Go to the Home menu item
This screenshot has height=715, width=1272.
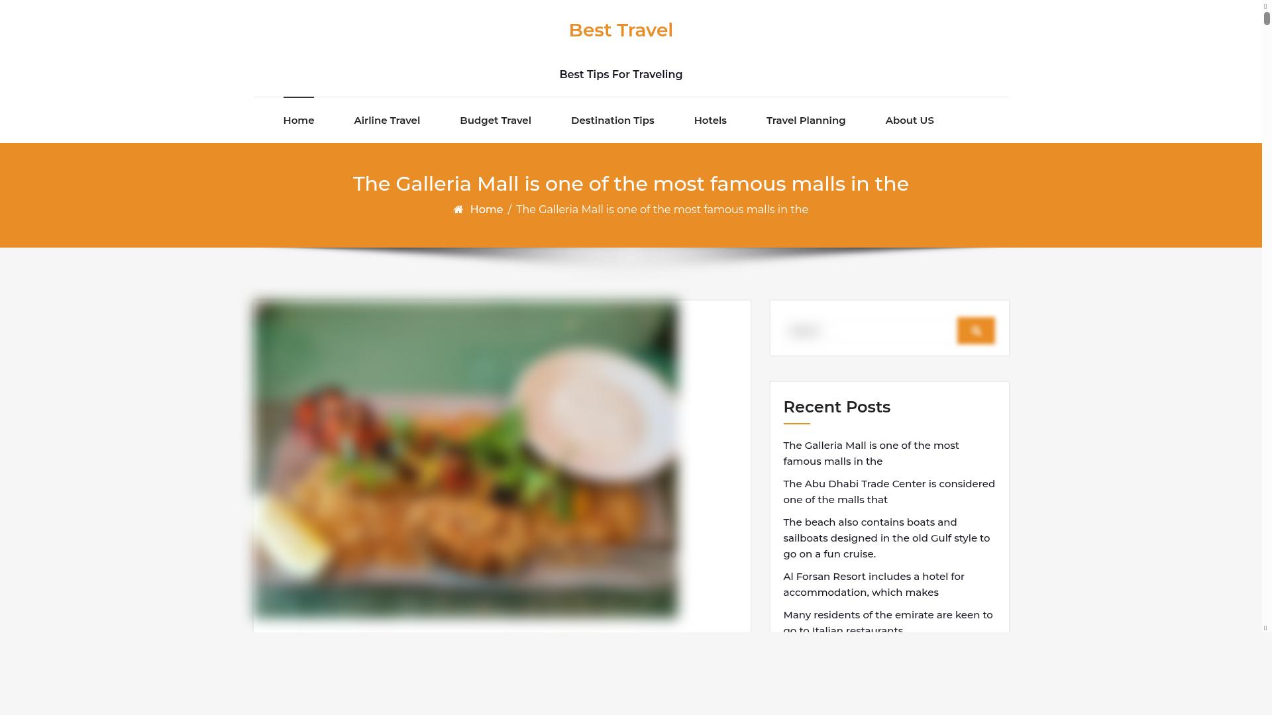click(x=299, y=120)
